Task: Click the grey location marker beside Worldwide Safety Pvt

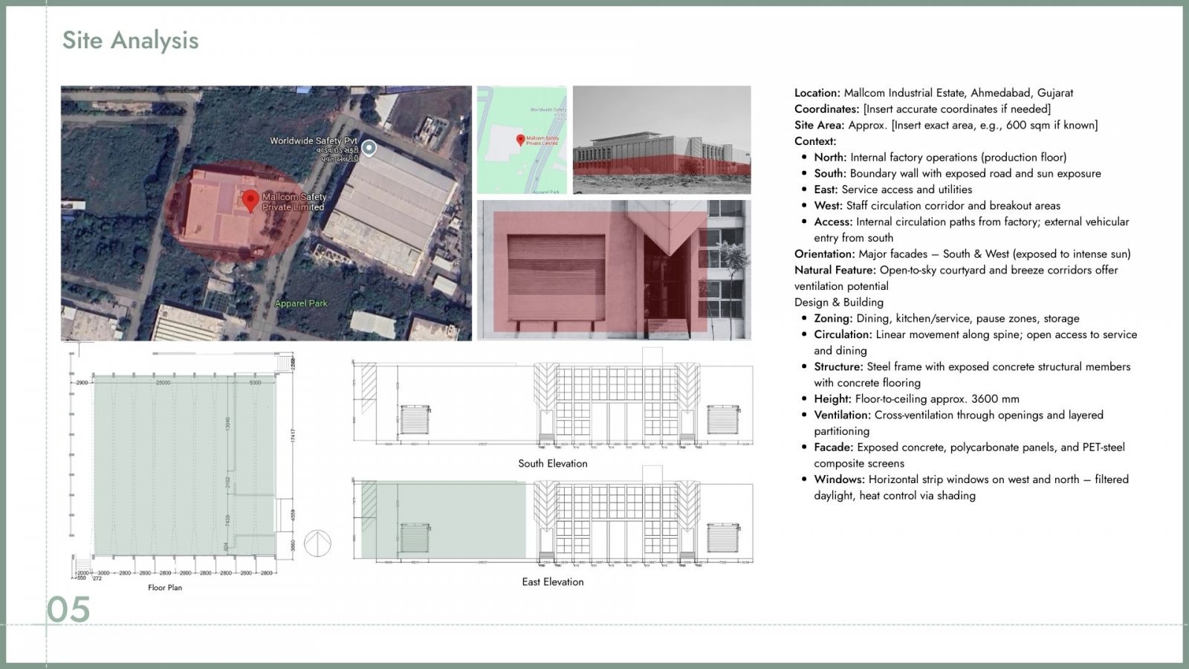Action: pos(369,148)
